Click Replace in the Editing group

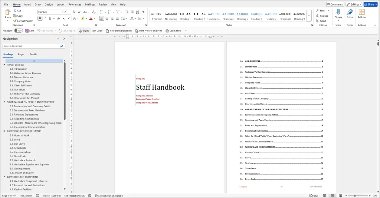322,16
